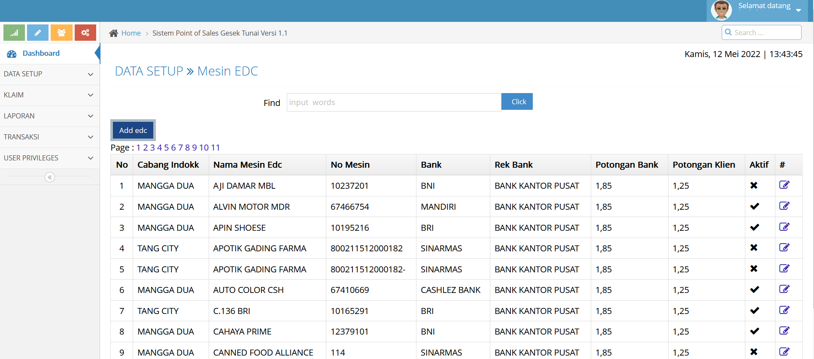The image size is (814, 359).
Task: Click the Aktif cross for AJI DAMAR MBL
Action: tap(754, 185)
